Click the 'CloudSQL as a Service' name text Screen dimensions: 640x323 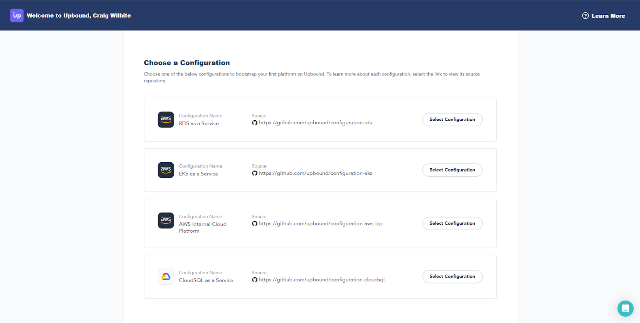click(x=206, y=281)
